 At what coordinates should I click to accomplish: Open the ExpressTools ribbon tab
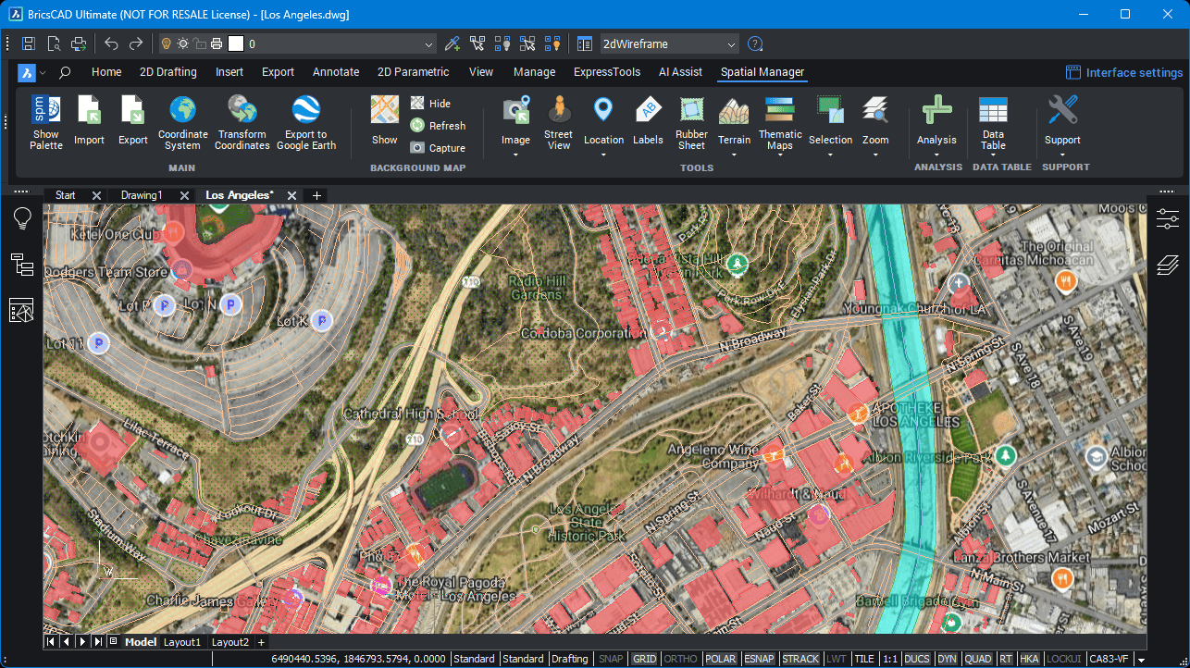[x=607, y=72]
